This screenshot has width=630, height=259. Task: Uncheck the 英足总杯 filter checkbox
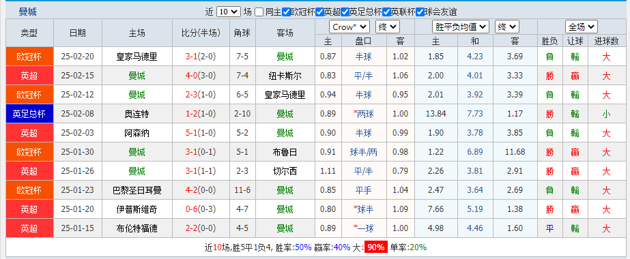coord(345,12)
